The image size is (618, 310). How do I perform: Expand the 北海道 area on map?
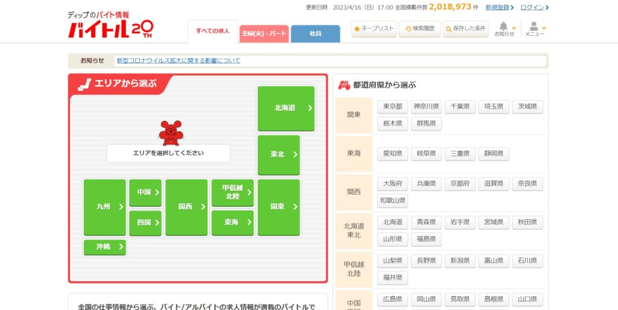click(x=286, y=109)
